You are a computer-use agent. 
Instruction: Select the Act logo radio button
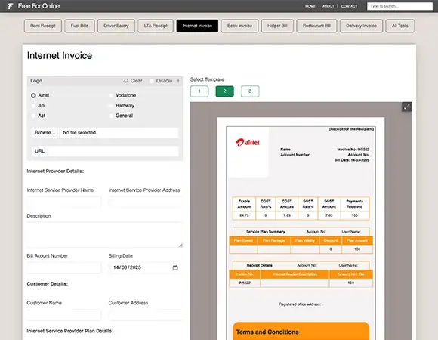[33, 116]
